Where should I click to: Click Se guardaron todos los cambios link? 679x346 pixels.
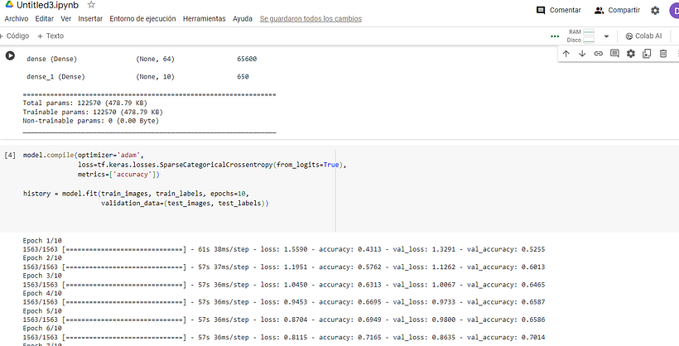click(x=311, y=18)
